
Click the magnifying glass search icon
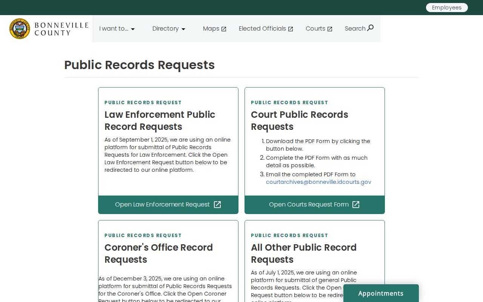(371, 28)
